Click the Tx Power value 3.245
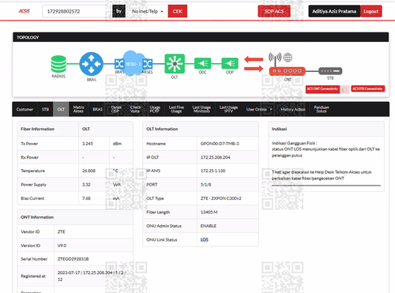This screenshot has width=395, height=293. 88,144
